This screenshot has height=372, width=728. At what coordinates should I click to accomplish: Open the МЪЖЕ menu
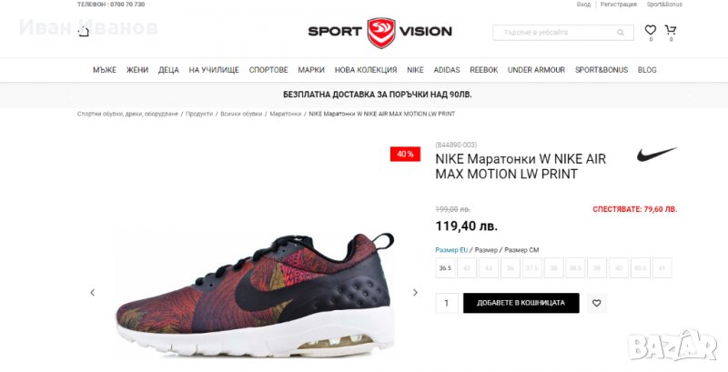tap(105, 70)
